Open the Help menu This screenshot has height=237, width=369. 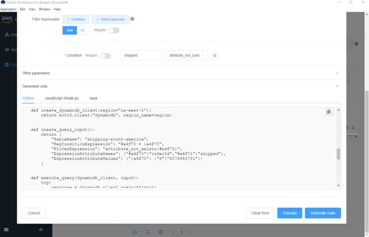57,9
